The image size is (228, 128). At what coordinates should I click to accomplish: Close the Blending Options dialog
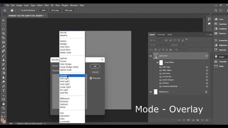pos(102,60)
